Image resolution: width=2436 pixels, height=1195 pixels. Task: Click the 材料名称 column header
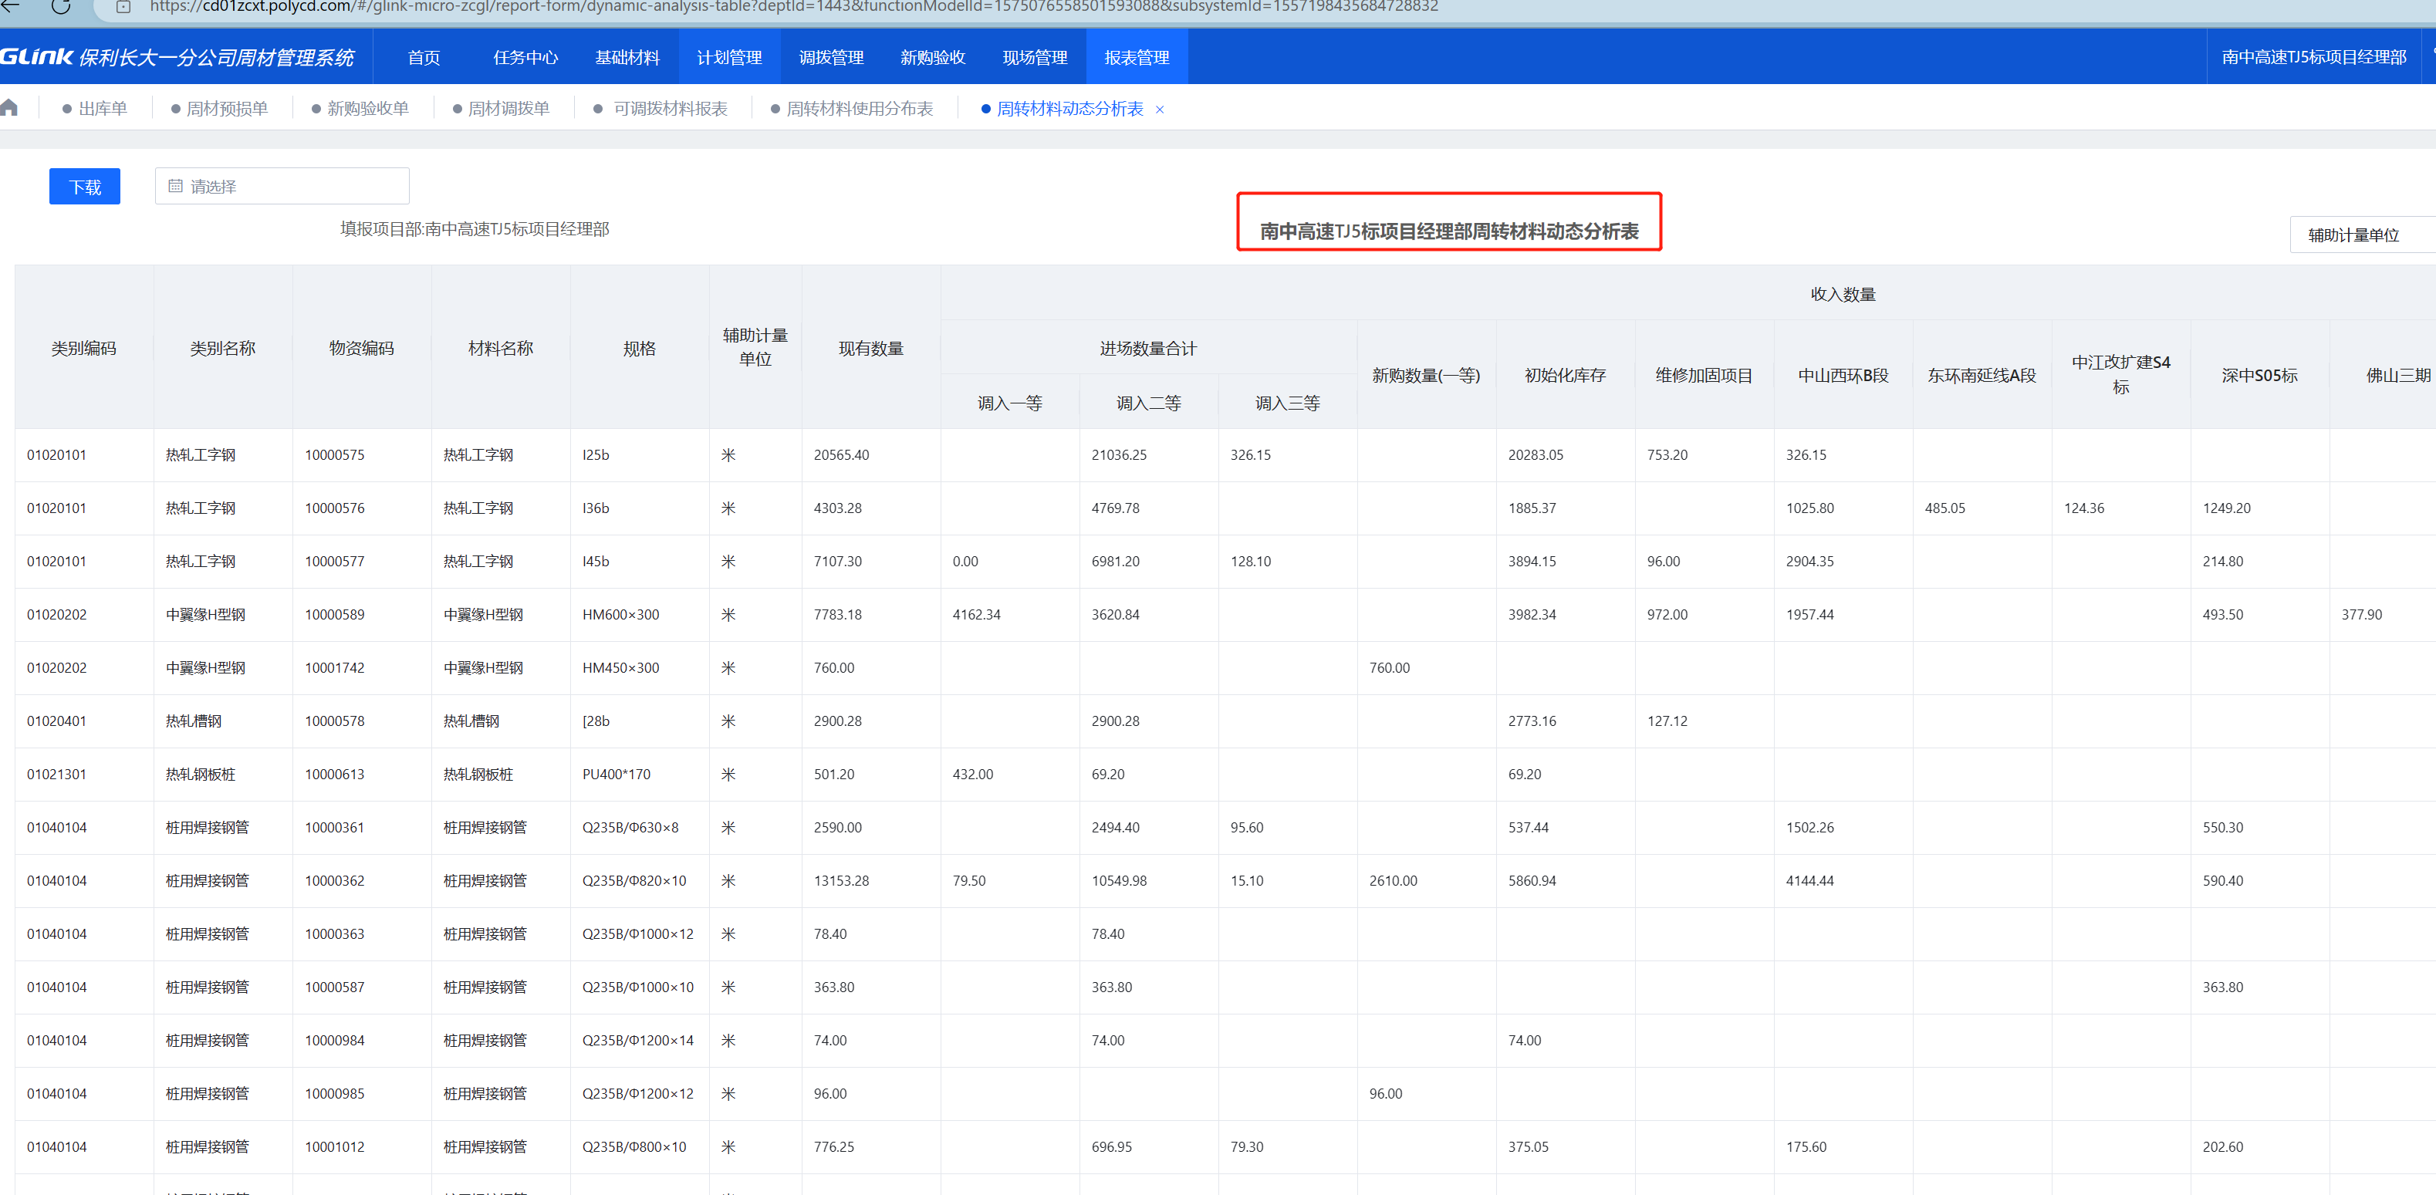click(502, 348)
